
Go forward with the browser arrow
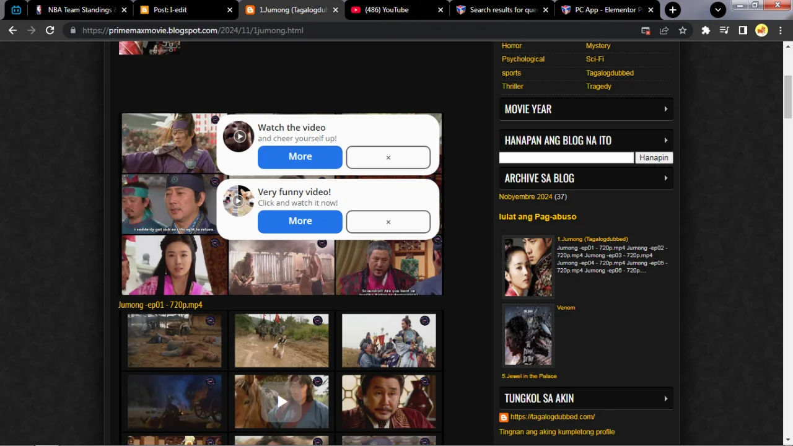31,30
